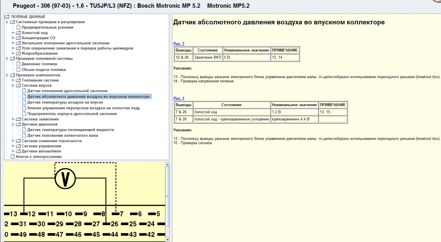Click the root folder icon of ПОЛНЫЕ ДАННЫЕ
This screenshot has height=242, width=441.
point(7,17)
